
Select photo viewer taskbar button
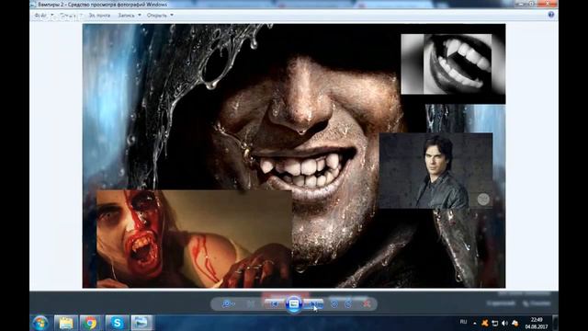point(141,323)
